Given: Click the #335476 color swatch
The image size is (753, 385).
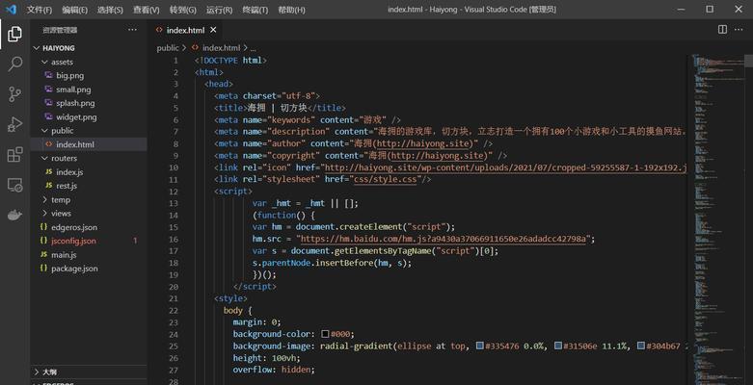Looking at the screenshot, I should pyautogui.click(x=480, y=346).
